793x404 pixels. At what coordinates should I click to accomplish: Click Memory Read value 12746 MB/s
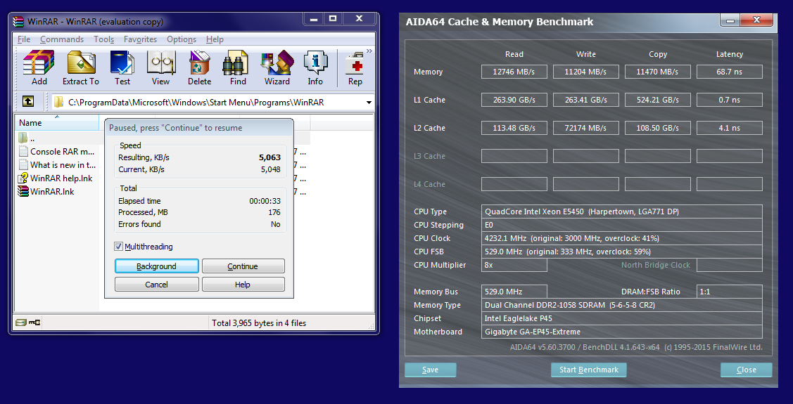[514, 72]
